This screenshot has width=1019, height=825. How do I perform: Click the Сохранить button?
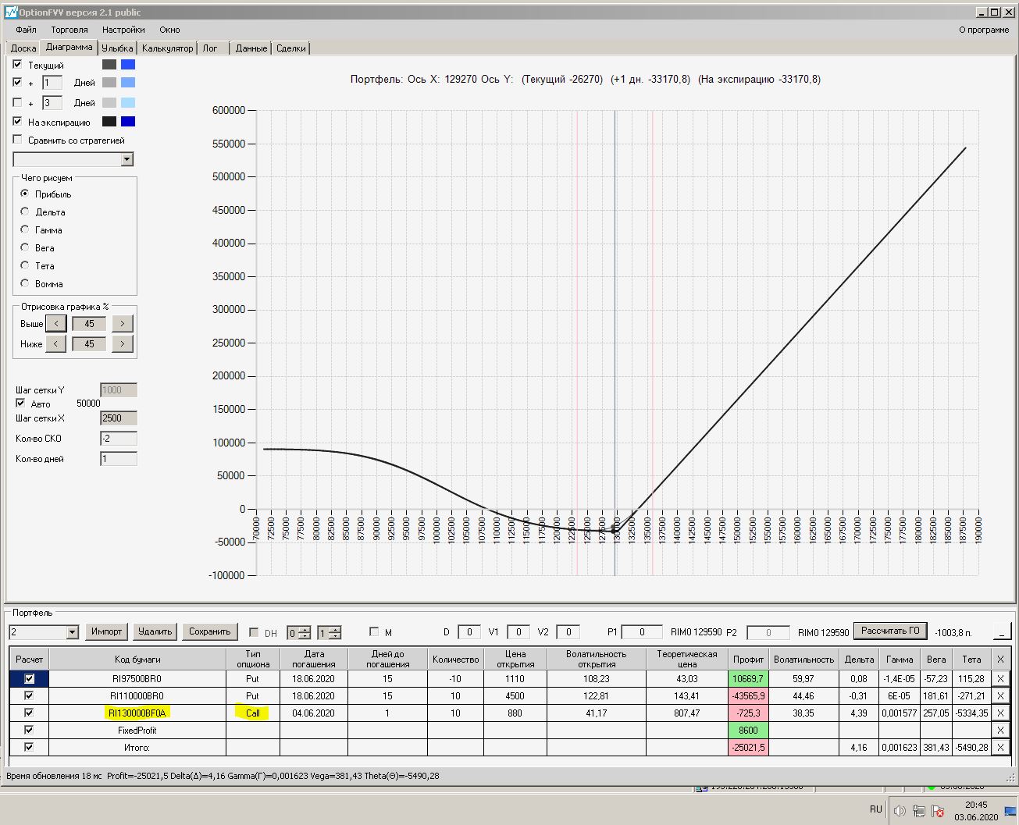[210, 631]
